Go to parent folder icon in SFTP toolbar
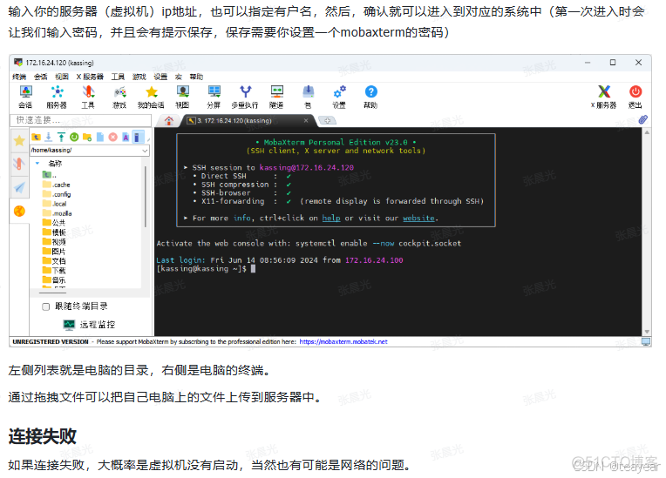This screenshot has width=666, height=478. click(36, 137)
